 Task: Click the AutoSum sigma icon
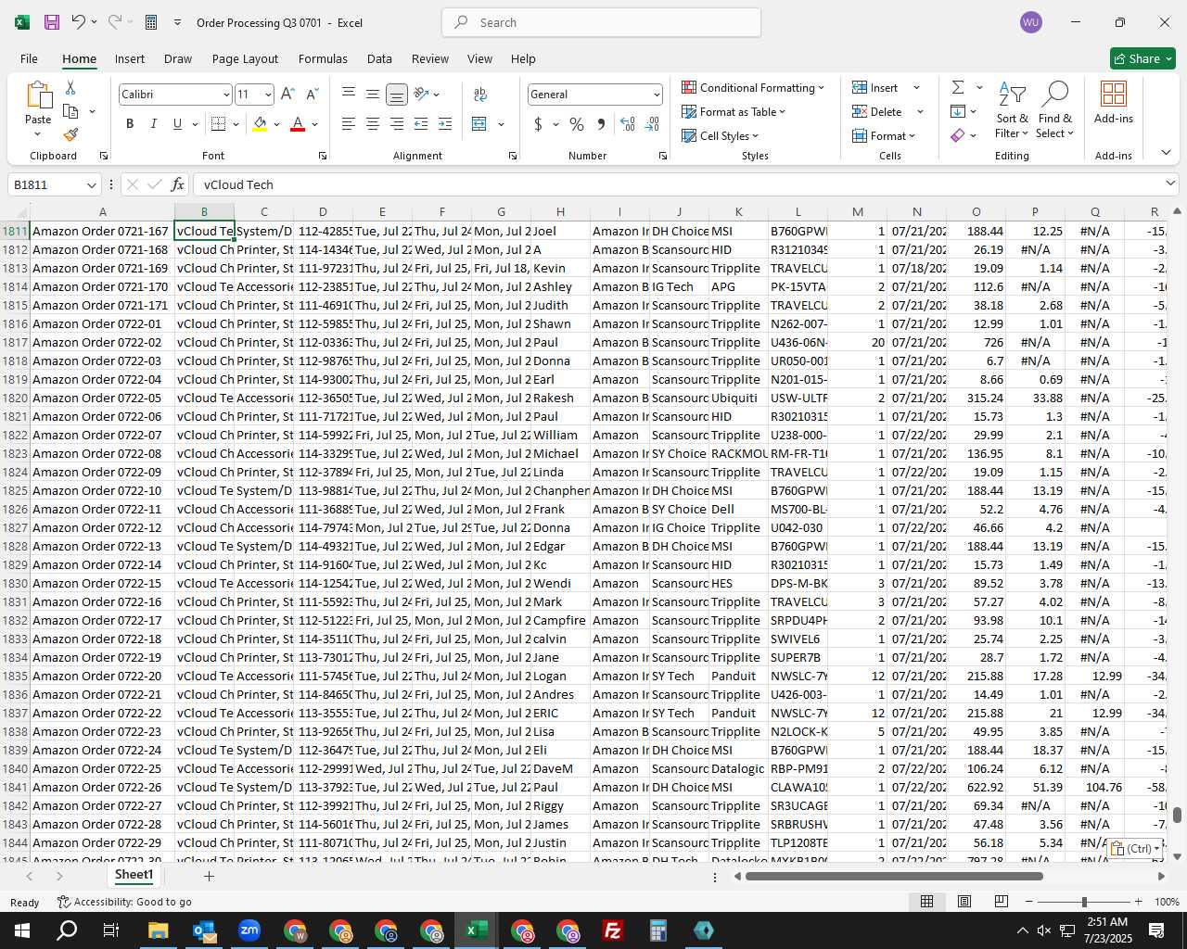(958, 87)
